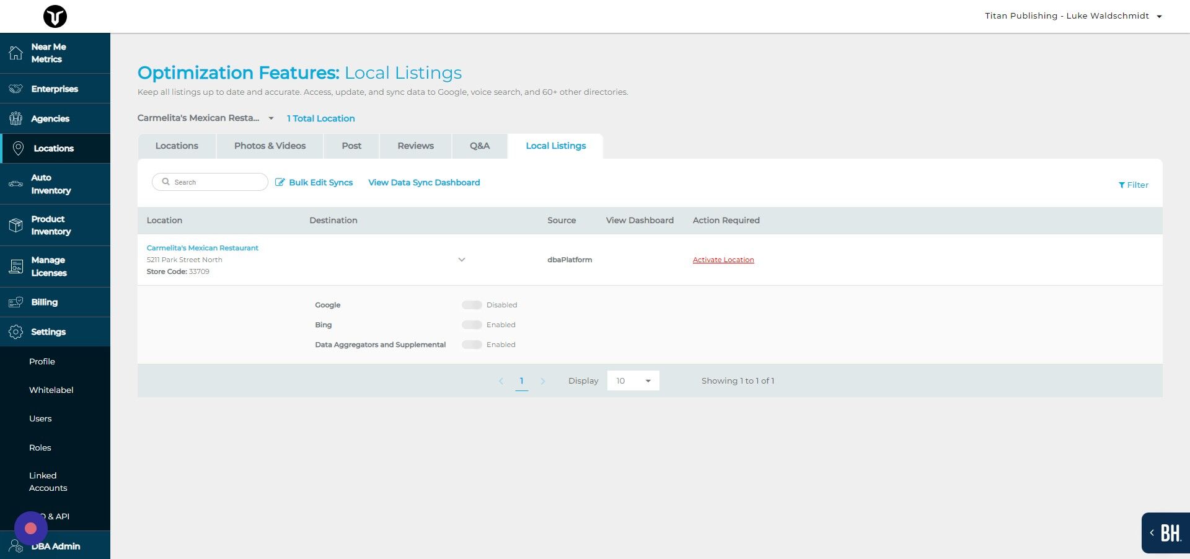Viewport: 1190px width, 559px height.
Task: Click the Action Required column header
Action: pos(726,220)
